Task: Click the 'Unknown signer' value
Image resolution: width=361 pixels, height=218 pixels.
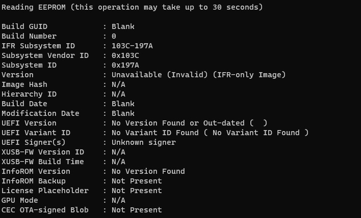Action: click(143, 142)
